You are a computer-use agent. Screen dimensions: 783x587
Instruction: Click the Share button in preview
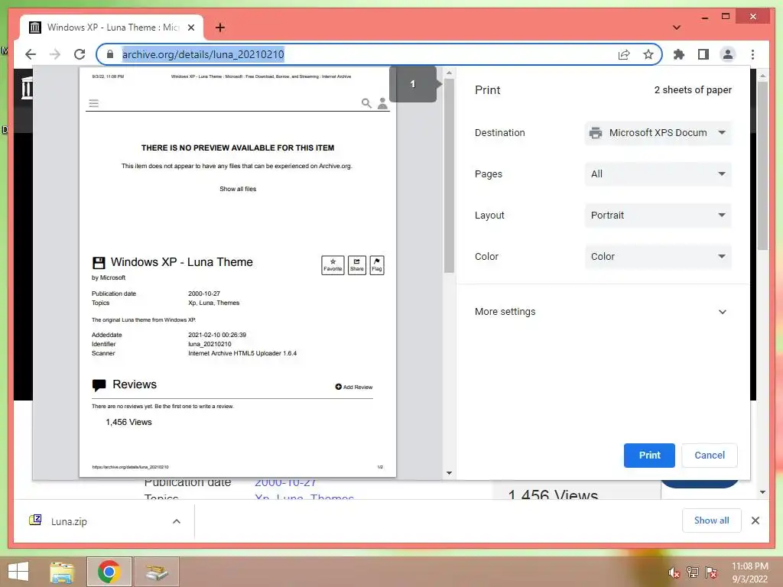[356, 265]
